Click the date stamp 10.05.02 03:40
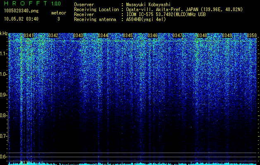Image resolution: width=260 pixels, height=165 pixels. (21, 19)
